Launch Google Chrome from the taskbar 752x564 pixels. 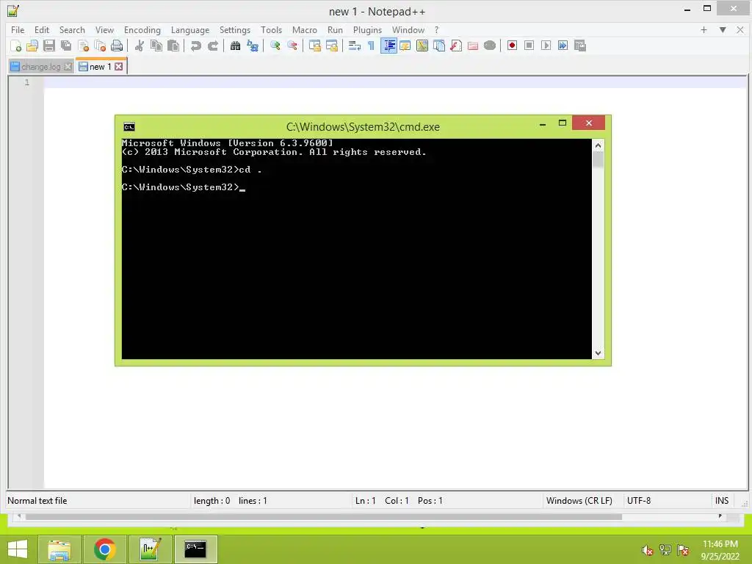pyautogui.click(x=104, y=549)
